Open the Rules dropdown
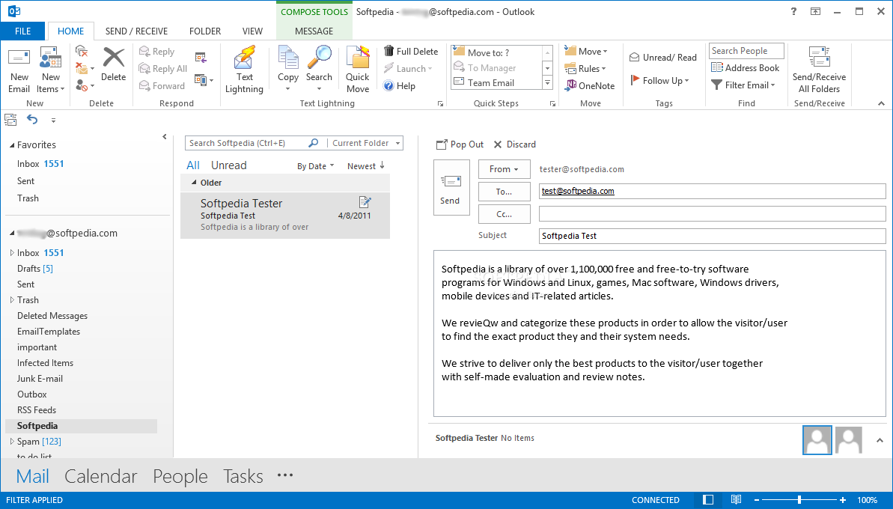 (x=585, y=68)
